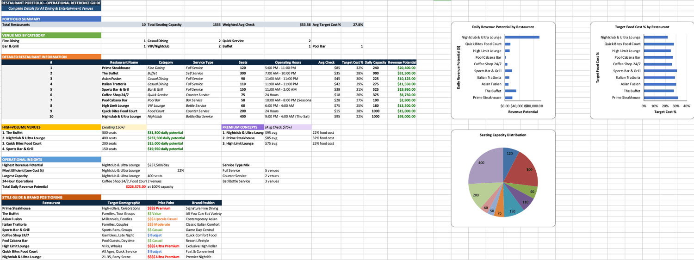
Task: Click the "Operating Hours" column header
Action: coord(288,62)
